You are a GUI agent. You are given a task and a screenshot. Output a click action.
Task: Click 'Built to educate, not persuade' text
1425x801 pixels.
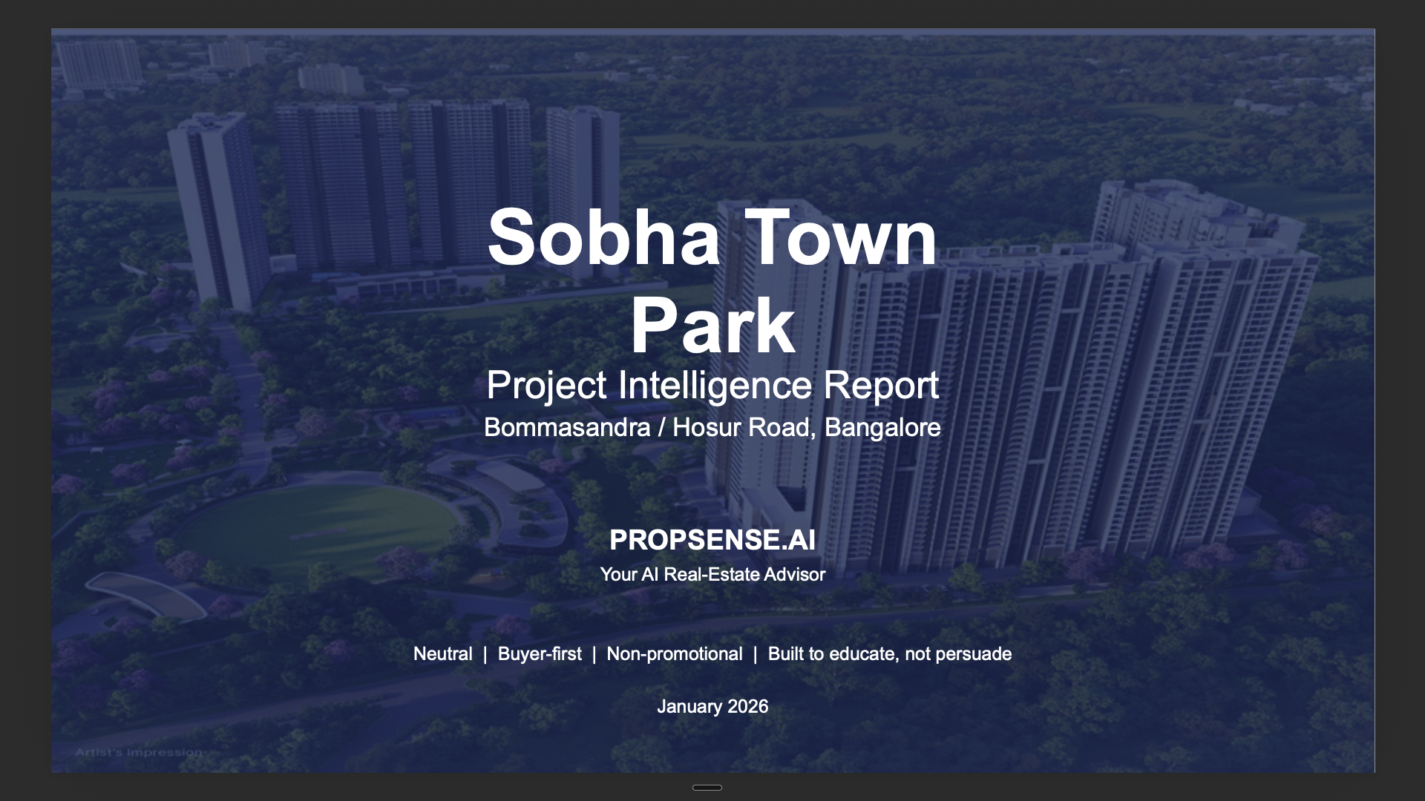pyautogui.click(x=889, y=654)
